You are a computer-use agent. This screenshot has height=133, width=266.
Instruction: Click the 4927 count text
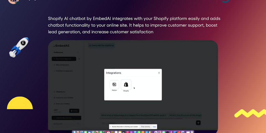click(x=56, y=110)
